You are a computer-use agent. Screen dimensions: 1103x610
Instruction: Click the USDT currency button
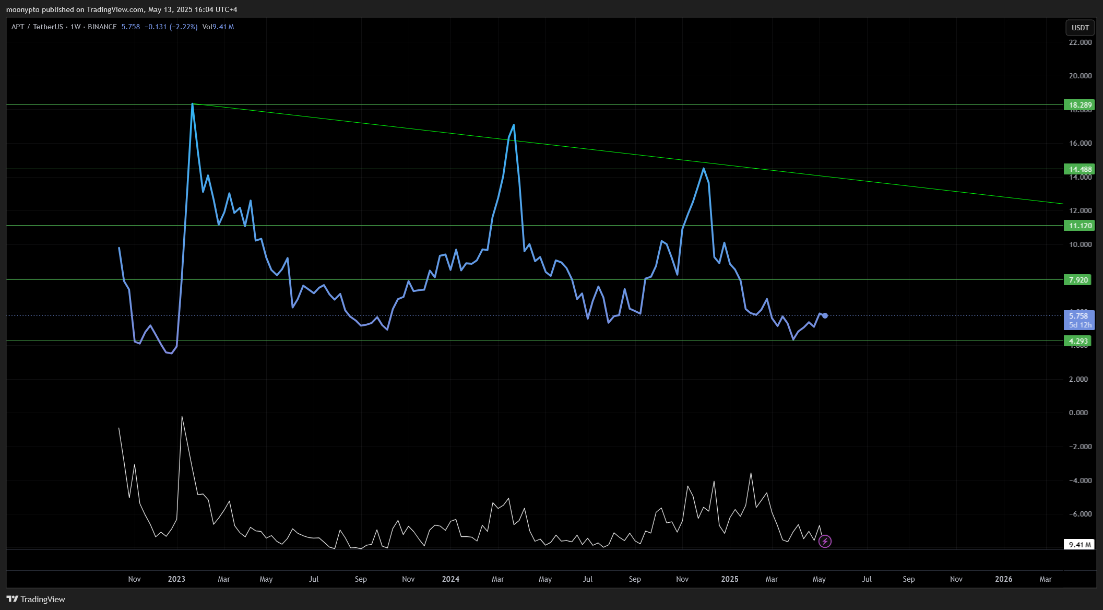click(1080, 28)
